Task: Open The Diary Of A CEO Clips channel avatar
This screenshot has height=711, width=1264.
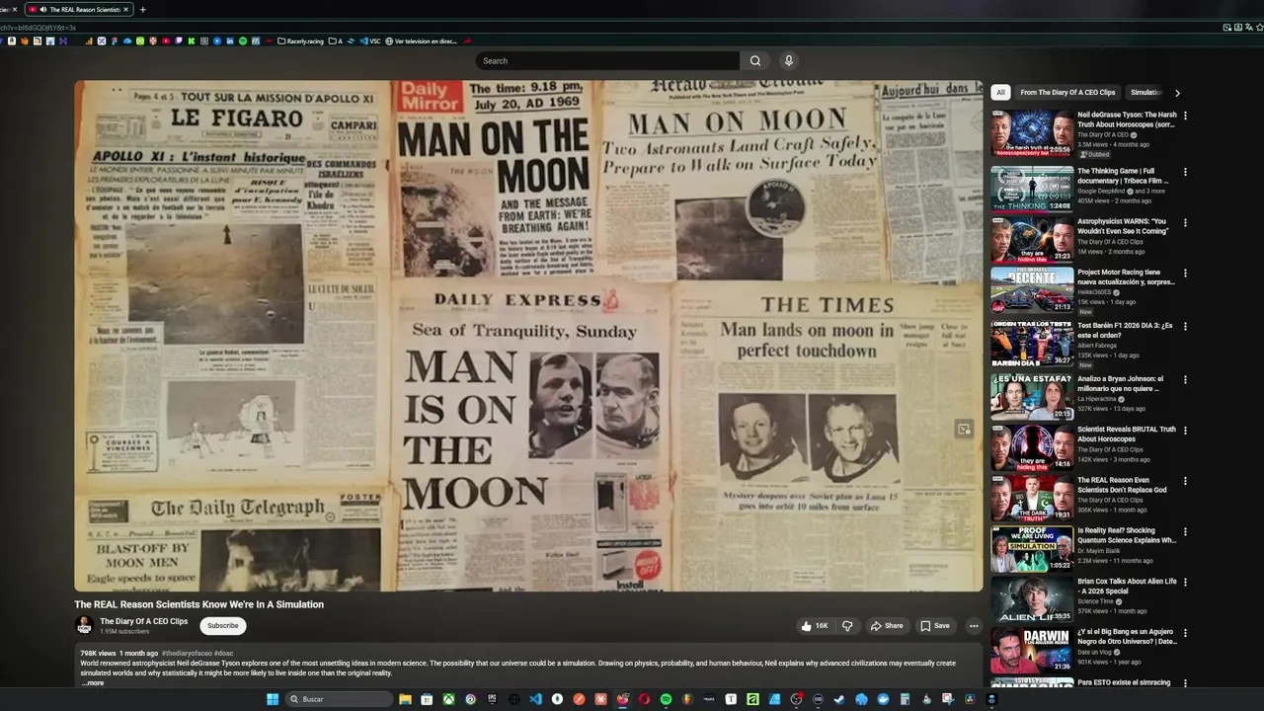Action: click(x=84, y=625)
